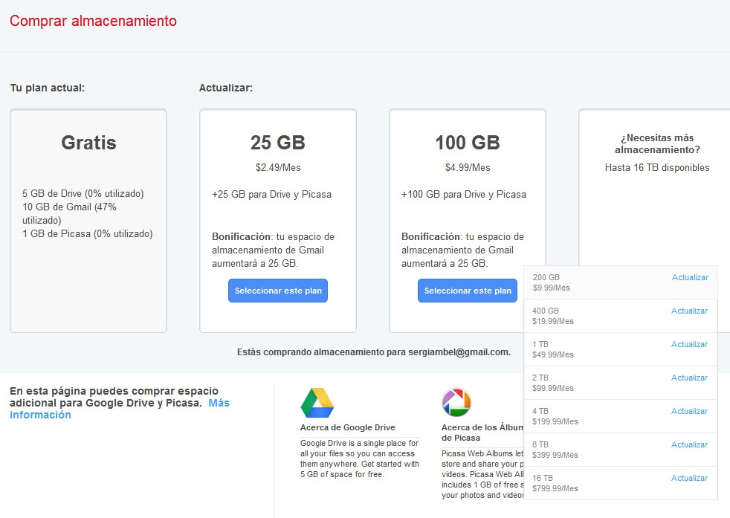Screen dimensions: 730x518
Task: Click the Picasa pinwheel icon
Action: click(456, 402)
